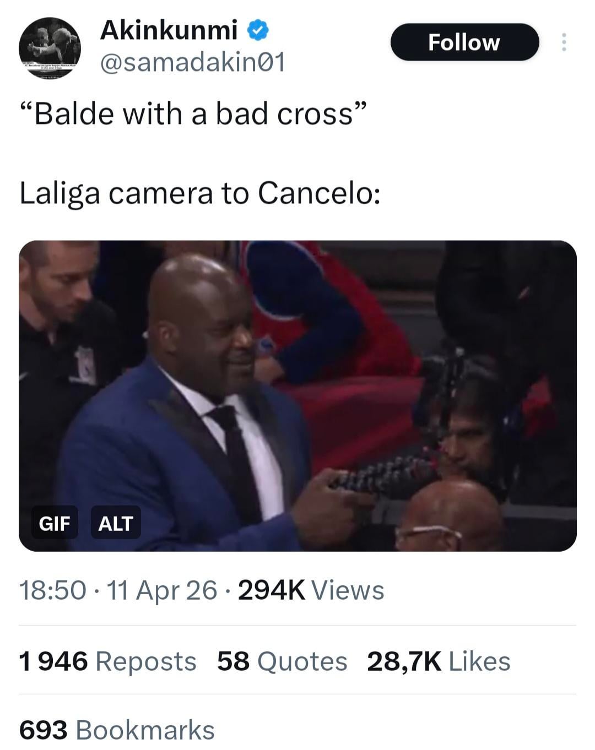This screenshot has height=750, width=595.
Task: Play the GIF of the man in the blue suit
Action: tap(297, 396)
